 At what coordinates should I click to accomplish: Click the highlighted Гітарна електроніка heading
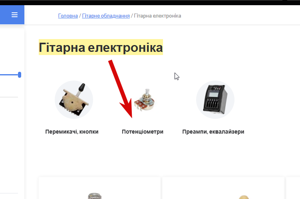101,47
